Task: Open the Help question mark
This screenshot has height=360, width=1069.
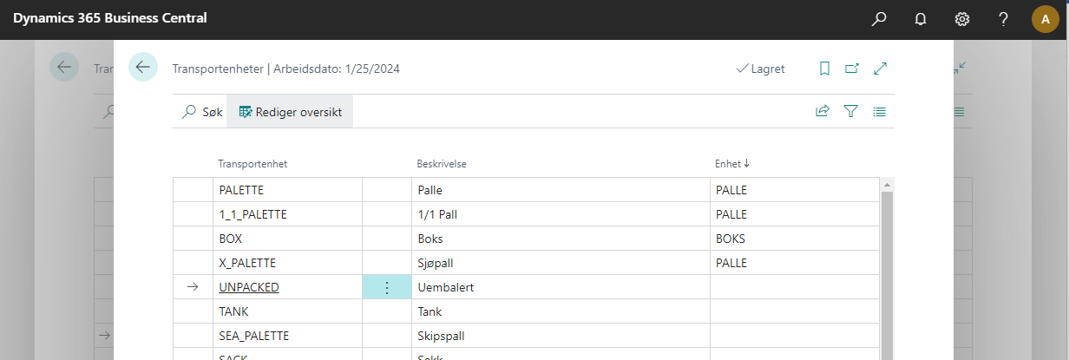Action: coord(1003,18)
